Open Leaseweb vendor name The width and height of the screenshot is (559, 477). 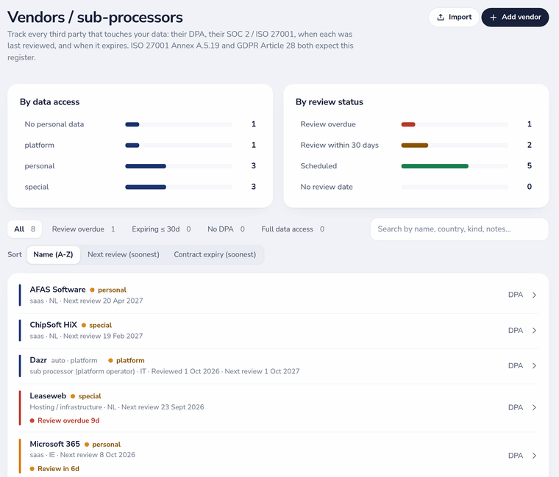(48, 395)
